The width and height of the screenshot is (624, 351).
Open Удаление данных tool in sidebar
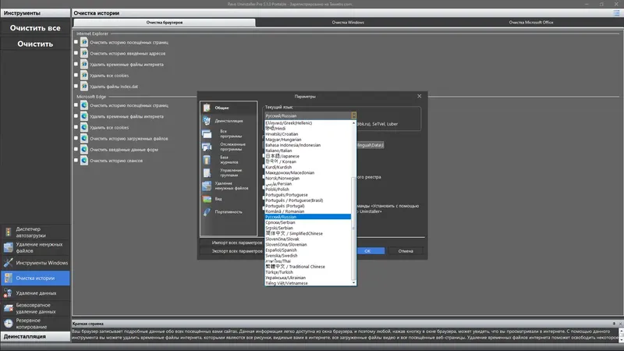(35, 293)
